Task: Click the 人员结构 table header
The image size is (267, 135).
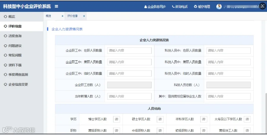Action: pyautogui.click(x=154, y=109)
